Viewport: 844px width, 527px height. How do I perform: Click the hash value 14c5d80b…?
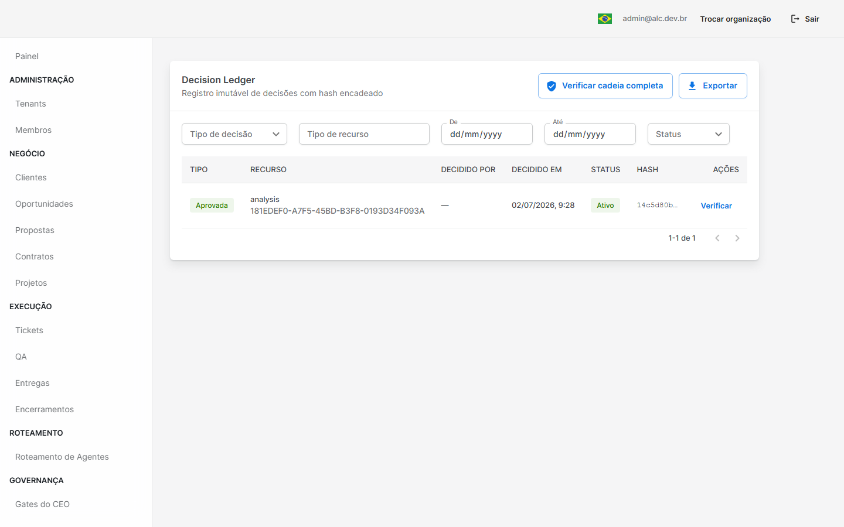657,206
